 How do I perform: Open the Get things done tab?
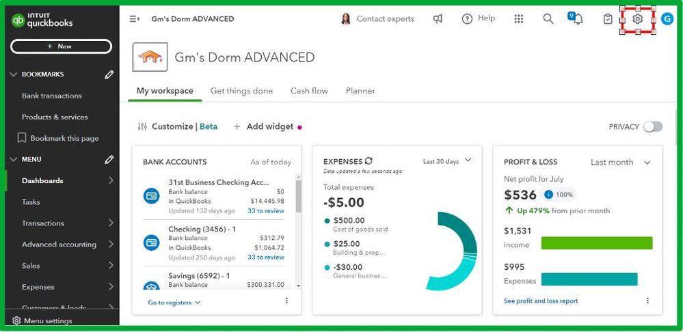[241, 91]
